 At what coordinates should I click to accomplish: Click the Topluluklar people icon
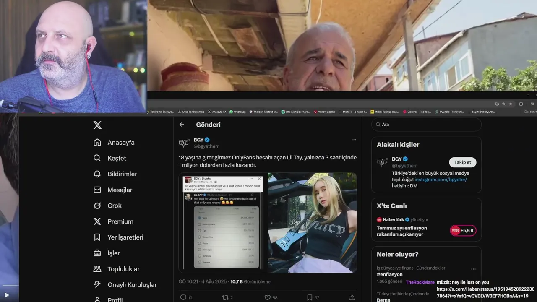[x=97, y=269]
